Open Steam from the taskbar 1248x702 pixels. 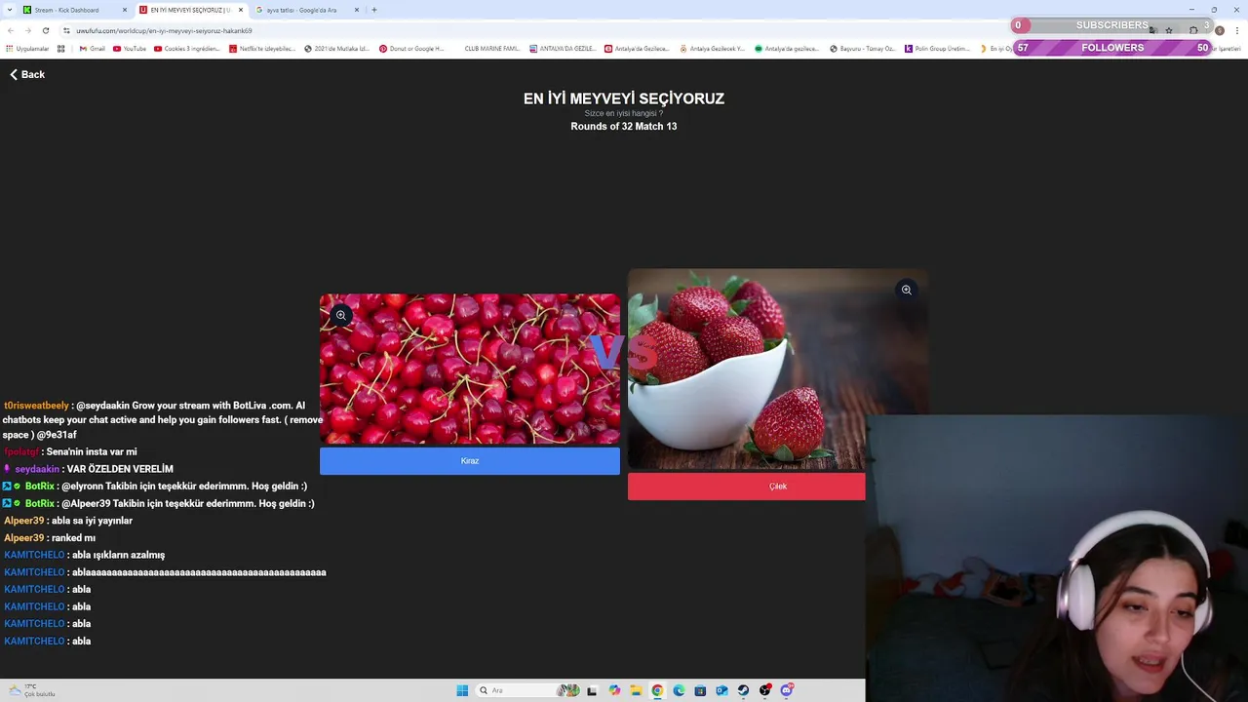click(x=743, y=690)
